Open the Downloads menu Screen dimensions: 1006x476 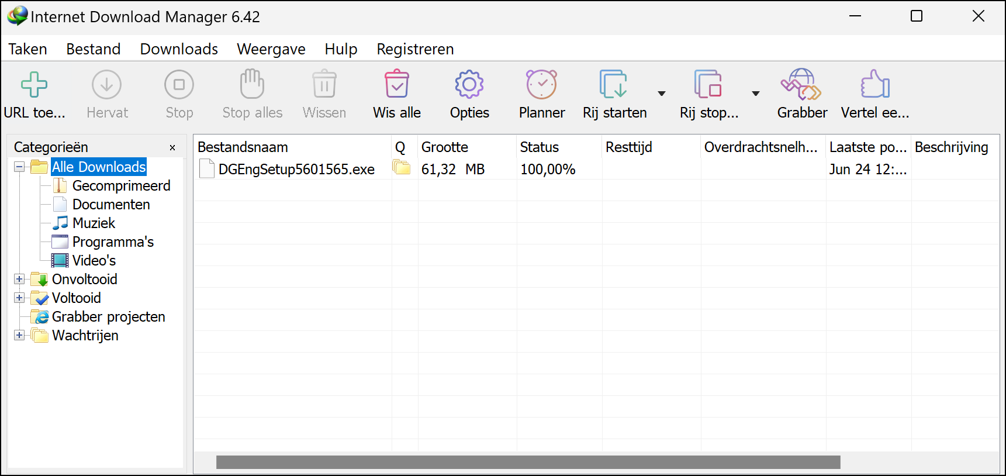coord(179,49)
